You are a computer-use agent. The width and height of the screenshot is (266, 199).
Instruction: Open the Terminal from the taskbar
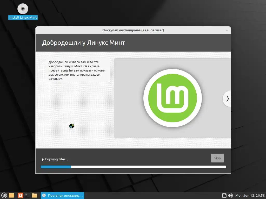[x=27, y=195]
